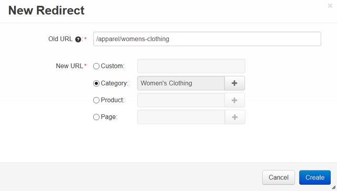Click the plus icon beside Category field
The image size is (337, 191).
click(x=234, y=83)
